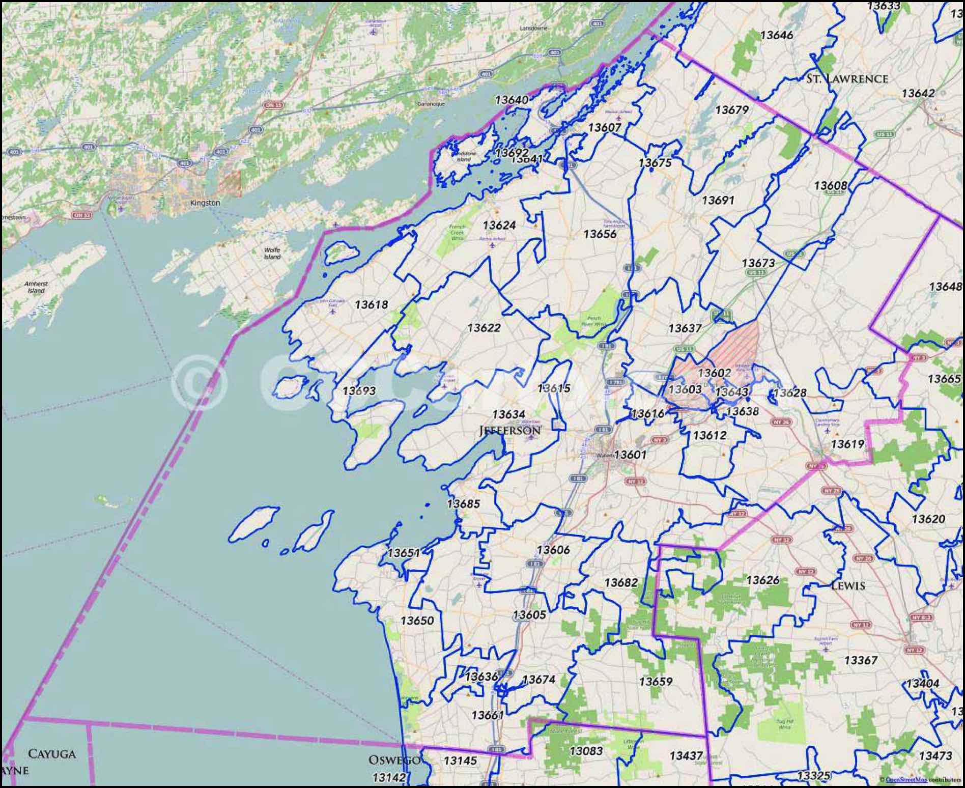Viewport: 965px width, 788px height.
Task: Click the 13145 ZIP code label
Action: pos(460,761)
